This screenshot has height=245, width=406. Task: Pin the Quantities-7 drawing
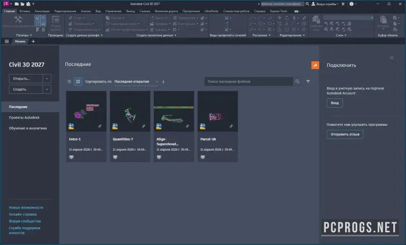[x=144, y=126]
